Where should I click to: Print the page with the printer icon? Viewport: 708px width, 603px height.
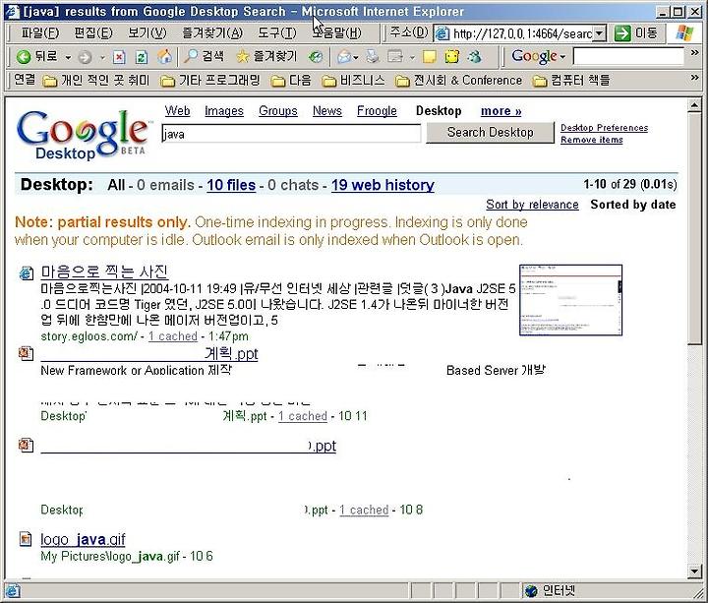[x=372, y=57]
